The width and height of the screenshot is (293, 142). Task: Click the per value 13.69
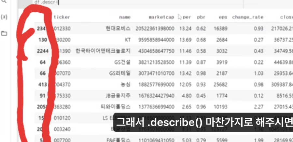185,40
